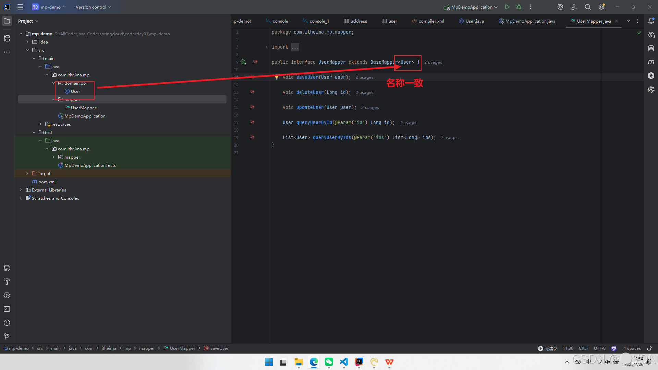Open Notifications bell icon
The height and width of the screenshot is (370, 658).
pyautogui.click(x=651, y=21)
